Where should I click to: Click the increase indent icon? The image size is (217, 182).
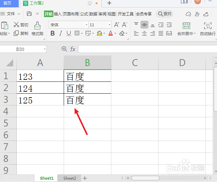coord(169,25)
